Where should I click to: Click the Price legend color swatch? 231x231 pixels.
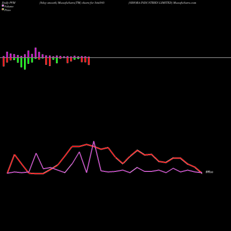click(3, 9)
